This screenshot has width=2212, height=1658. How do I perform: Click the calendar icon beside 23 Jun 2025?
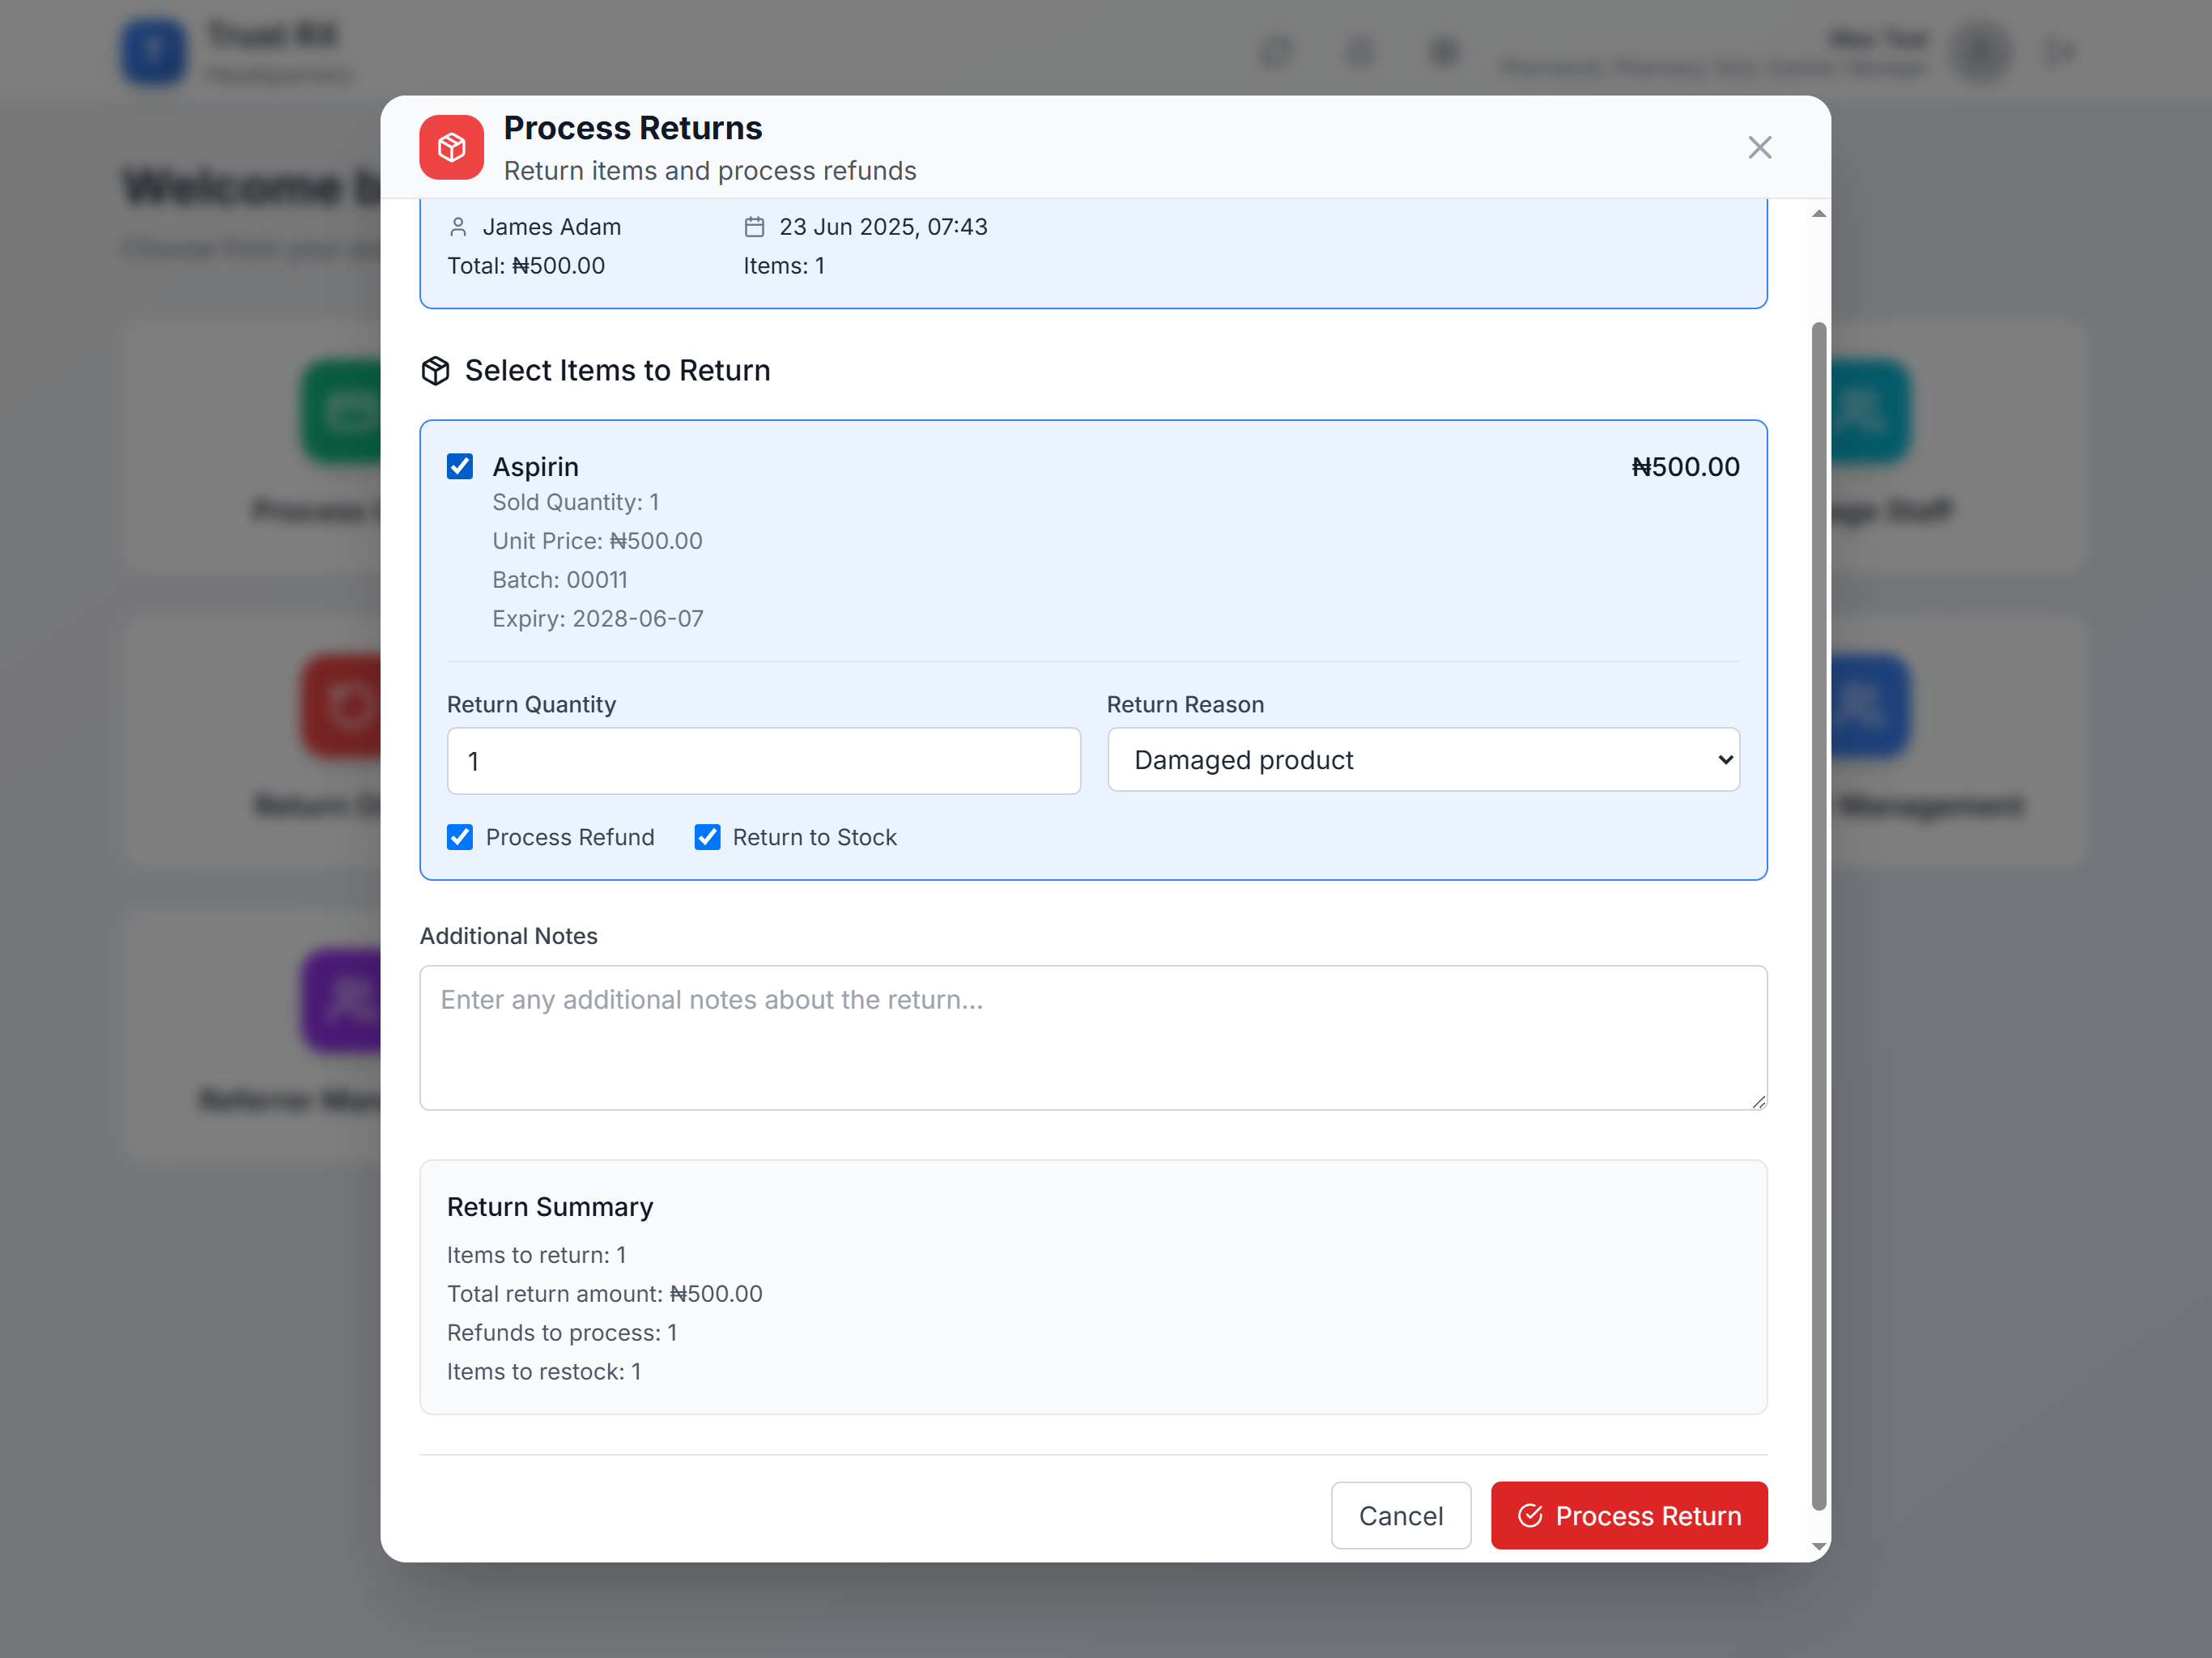pos(754,227)
